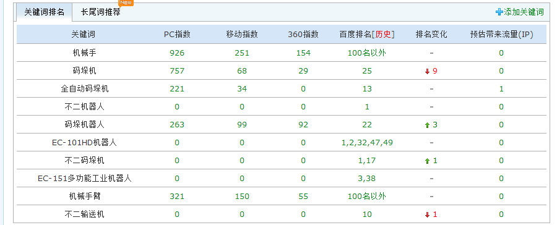Image resolution: width=557 pixels, height=225 pixels.
Task: Click the NEW badge on 长尾词推荐 tab
Action: [x=126, y=3]
